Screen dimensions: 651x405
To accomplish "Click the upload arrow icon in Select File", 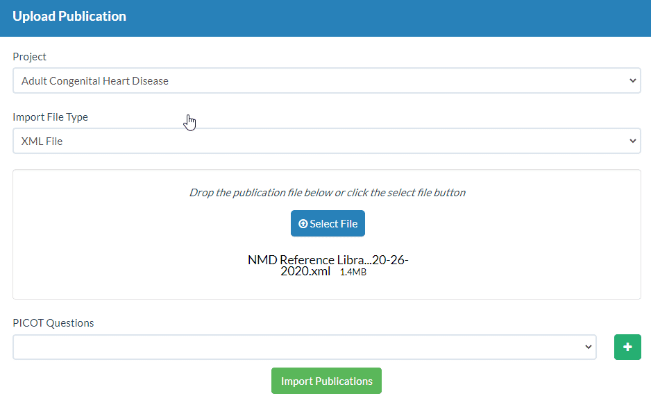I will 303,224.
